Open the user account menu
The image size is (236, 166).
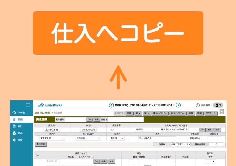[218, 105]
